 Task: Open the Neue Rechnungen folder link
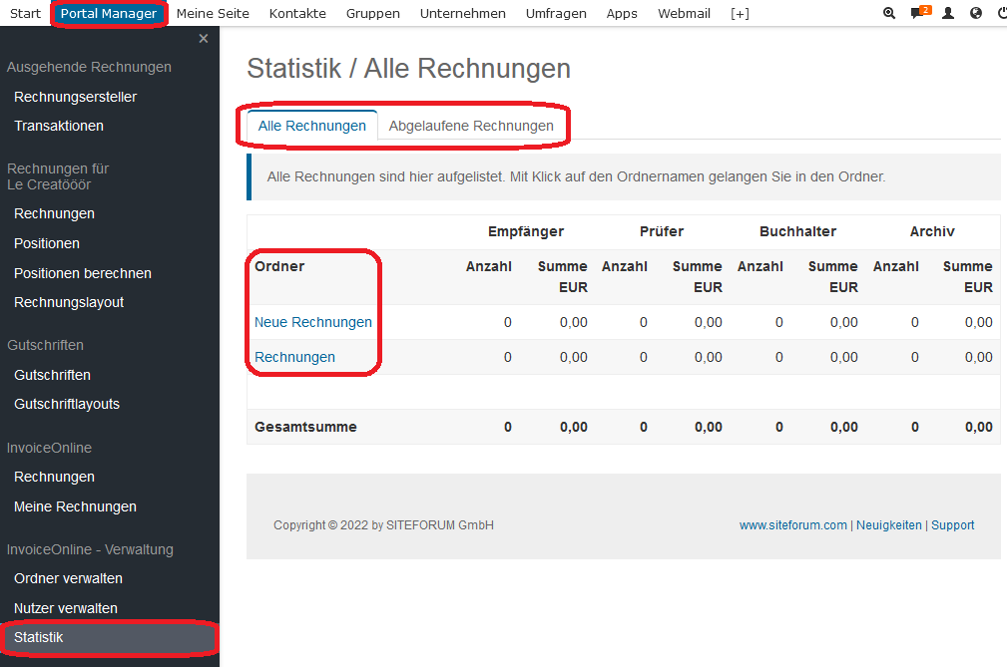[x=313, y=322]
